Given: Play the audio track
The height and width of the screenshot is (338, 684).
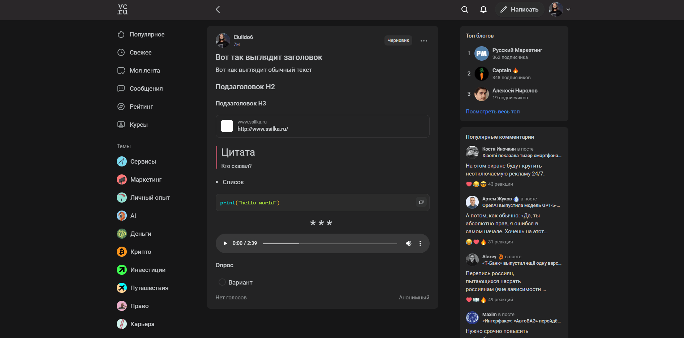Looking at the screenshot, I should pyautogui.click(x=225, y=243).
